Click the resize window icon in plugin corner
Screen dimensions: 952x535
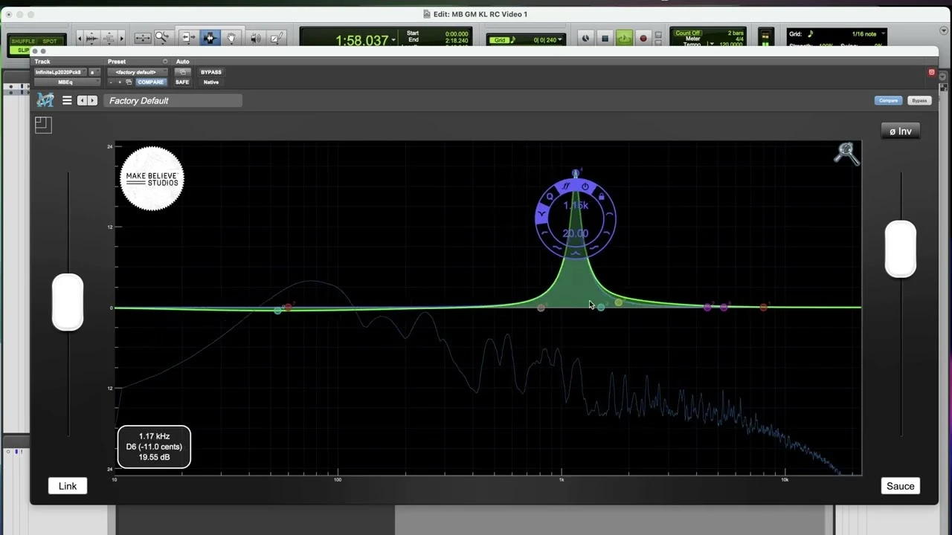click(x=43, y=126)
